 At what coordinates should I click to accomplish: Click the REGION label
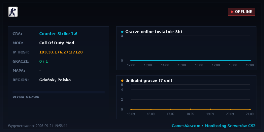(21, 80)
